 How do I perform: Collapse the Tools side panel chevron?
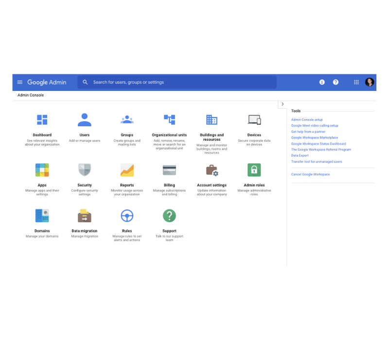point(283,104)
